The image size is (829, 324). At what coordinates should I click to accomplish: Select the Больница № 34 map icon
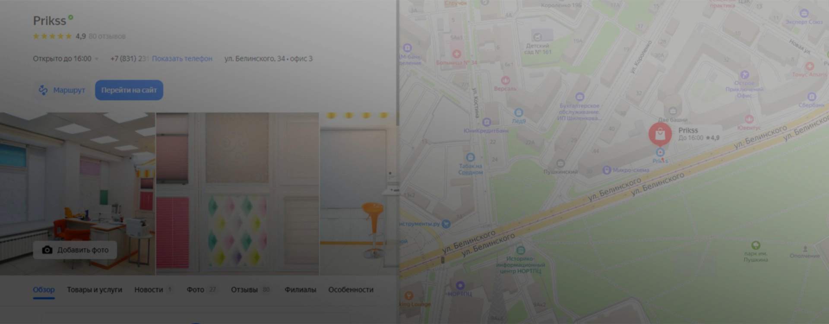456,54
